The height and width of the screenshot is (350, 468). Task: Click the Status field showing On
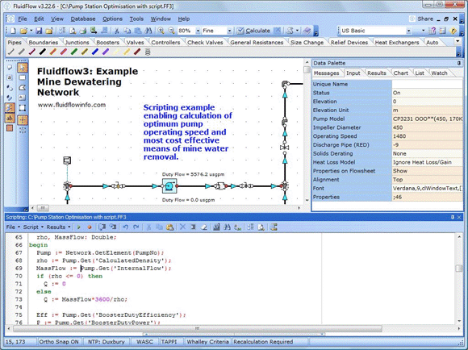coord(427,93)
